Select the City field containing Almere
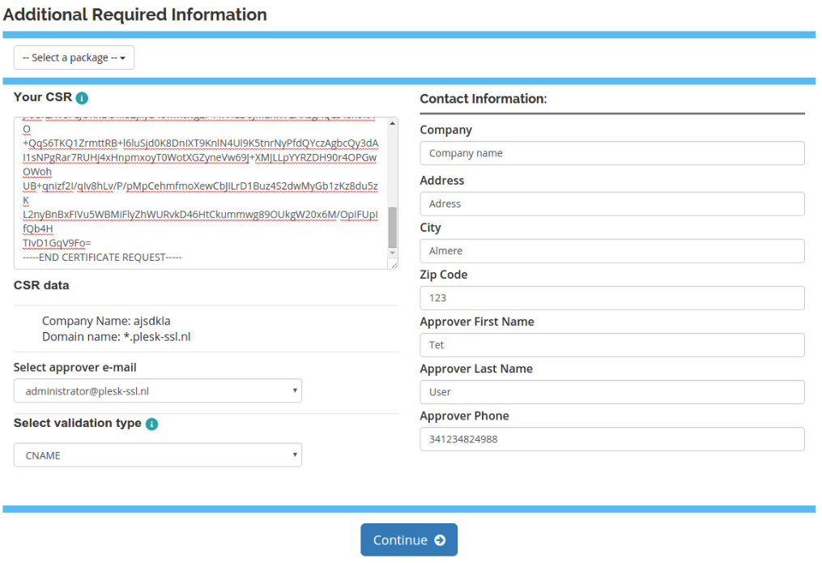 (611, 251)
